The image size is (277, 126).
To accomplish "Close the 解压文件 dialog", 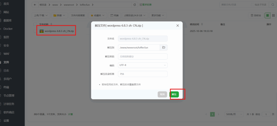I will (177, 26).
